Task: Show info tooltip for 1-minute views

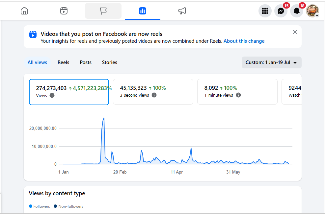Action: 238,95
